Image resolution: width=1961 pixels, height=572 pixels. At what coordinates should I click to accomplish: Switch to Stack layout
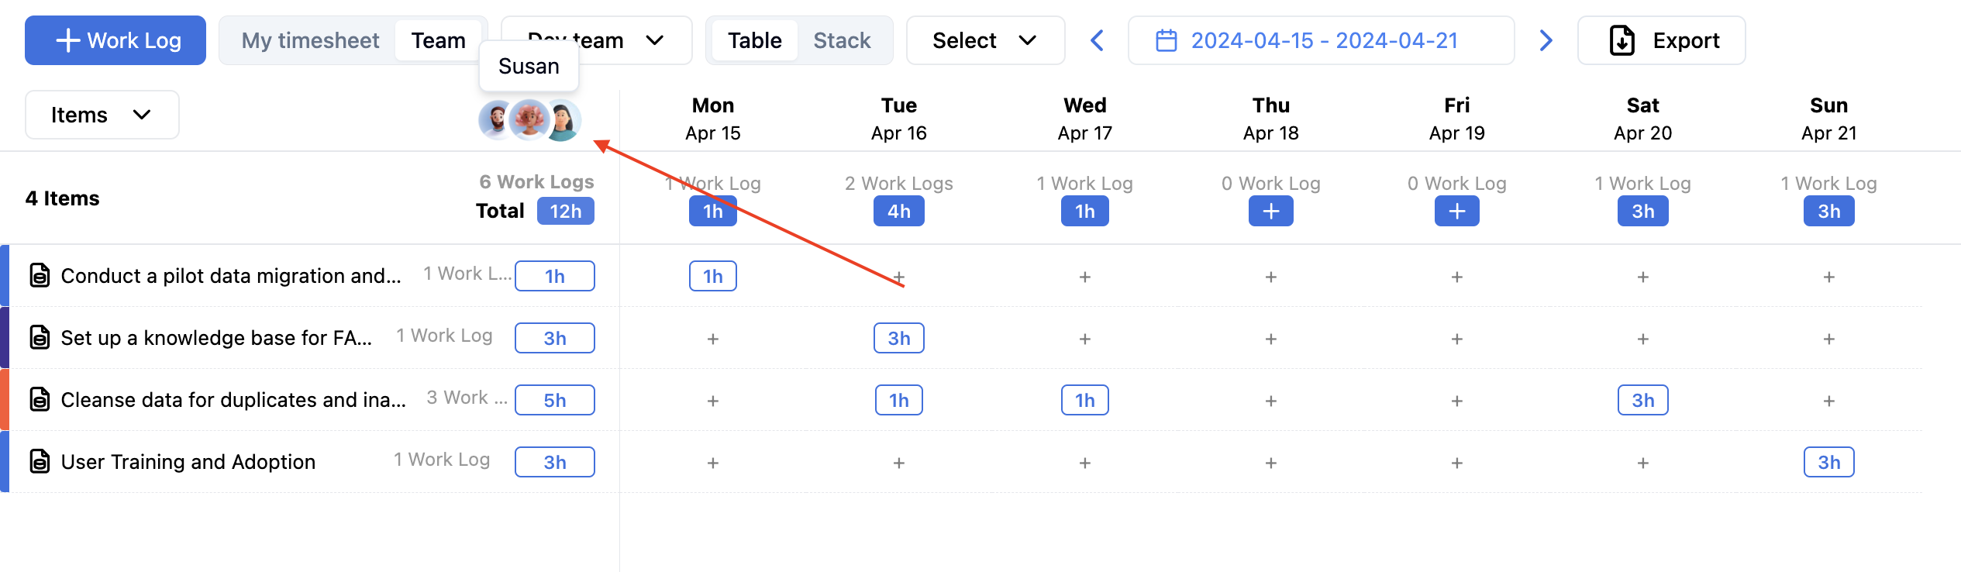pos(842,40)
